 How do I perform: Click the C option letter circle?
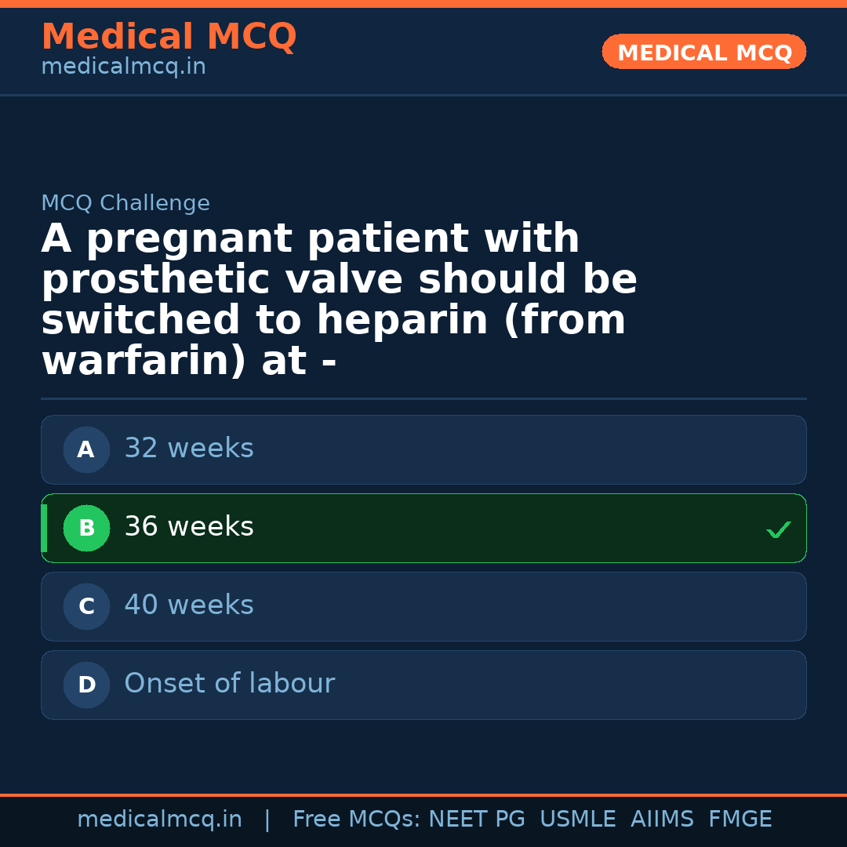tap(86, 607)
